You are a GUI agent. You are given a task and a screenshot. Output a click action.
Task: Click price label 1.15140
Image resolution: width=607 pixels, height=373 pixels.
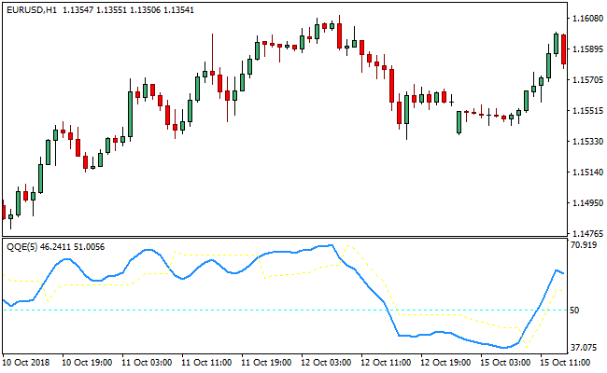587,172
